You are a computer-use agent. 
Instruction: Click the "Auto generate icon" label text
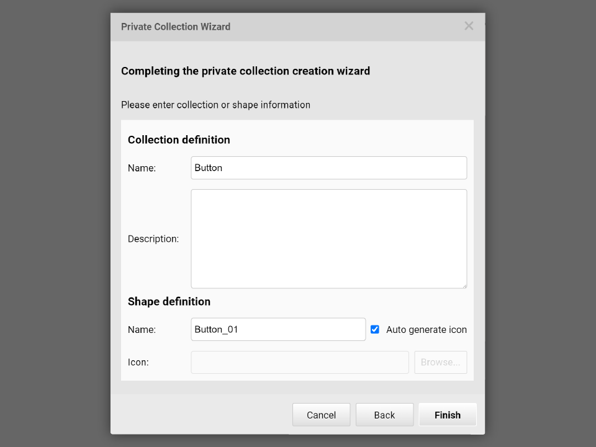point(427,330)
